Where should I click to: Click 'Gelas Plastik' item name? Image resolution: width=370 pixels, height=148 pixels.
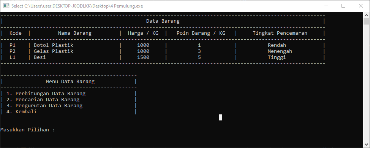tap(53, 51)
